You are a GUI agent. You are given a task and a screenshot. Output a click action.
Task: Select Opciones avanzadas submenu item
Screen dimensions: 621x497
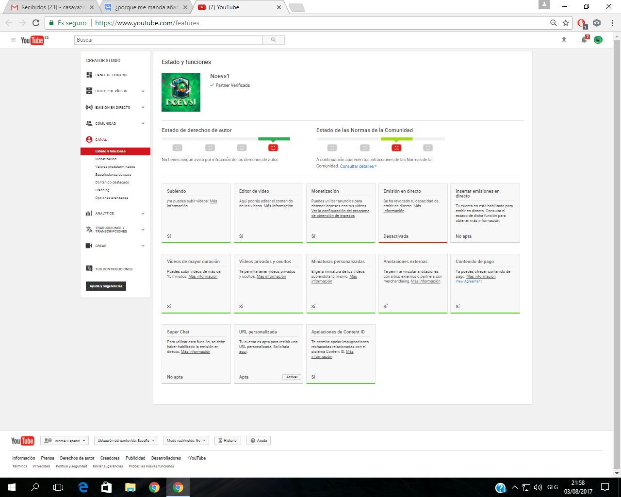pos(112,198)
